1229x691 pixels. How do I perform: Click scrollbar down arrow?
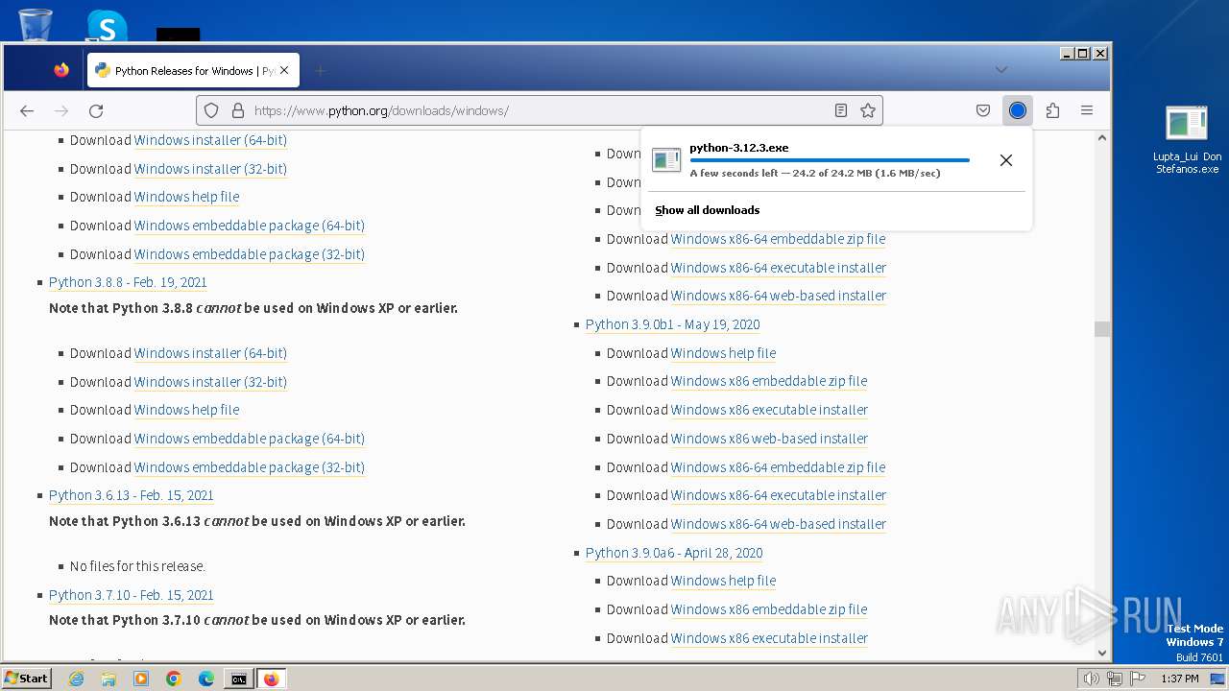tap(1102, 653)
